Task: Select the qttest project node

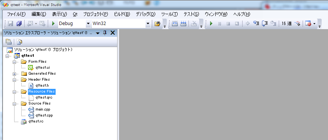Action: 28,56
